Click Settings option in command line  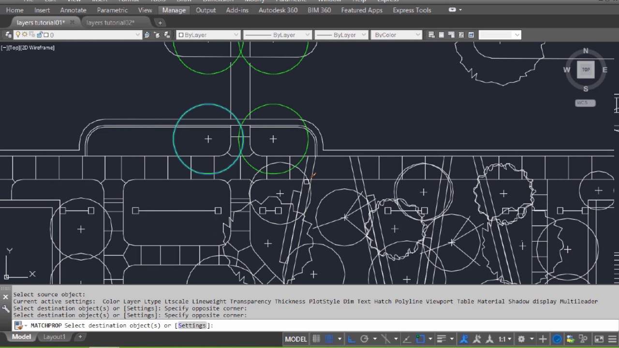click(x=192, y=325)
